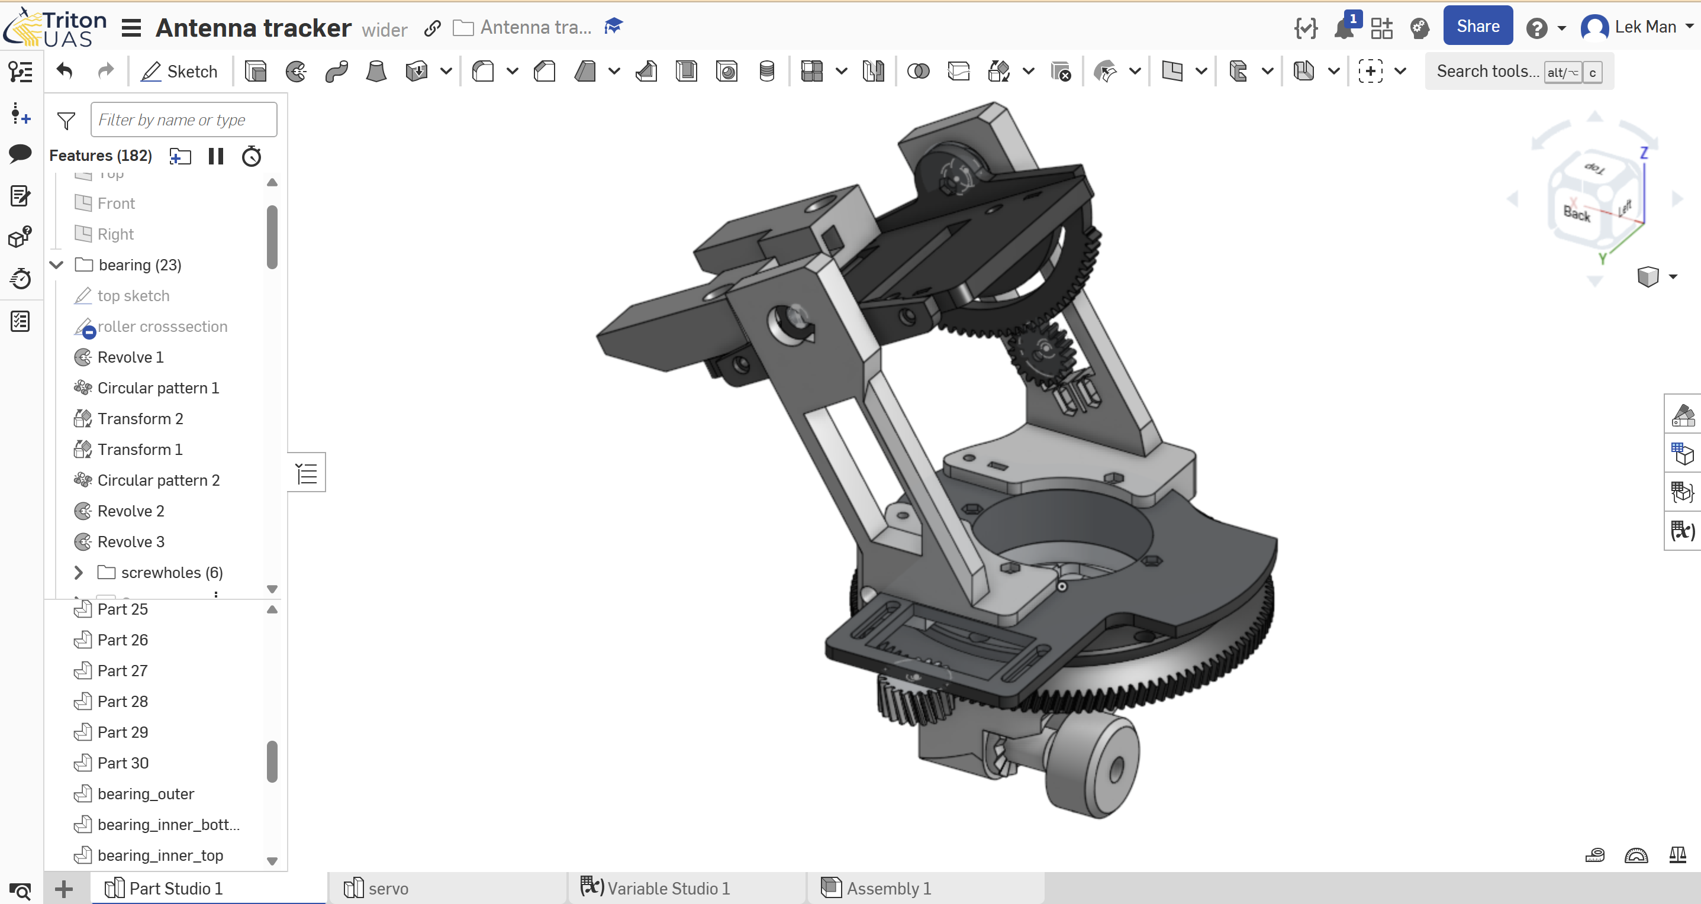The height and width of the screenshot is (904, 1701).
Task: Click the Sweep tool icon
Action: click(x=336, y=71)
